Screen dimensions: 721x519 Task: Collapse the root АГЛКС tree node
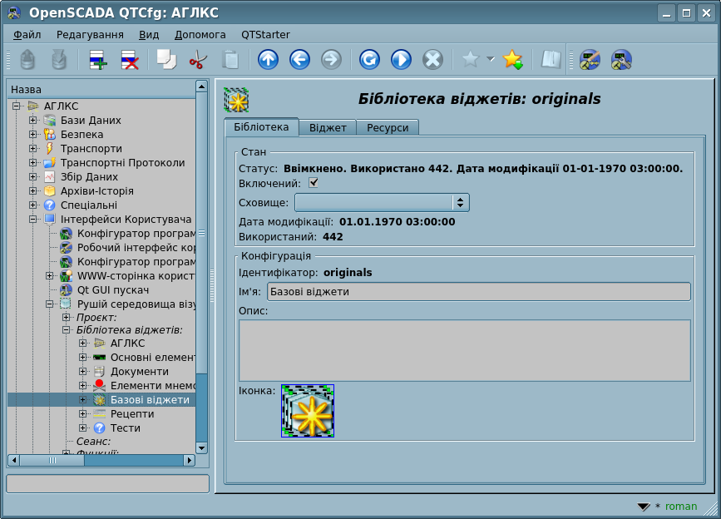click(x=16, y=106)
